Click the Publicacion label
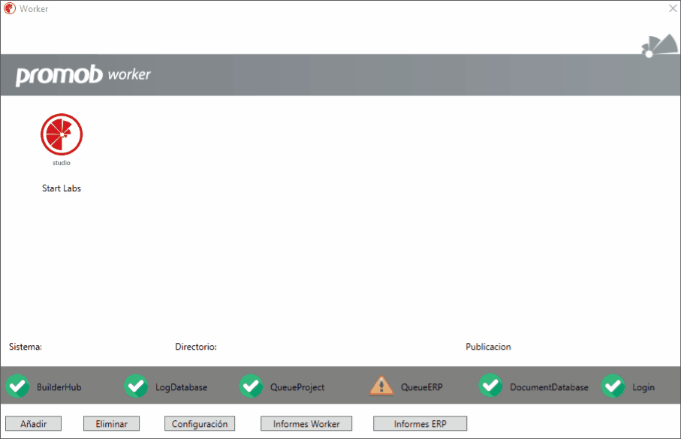681x439 pixels. [488, 347]
